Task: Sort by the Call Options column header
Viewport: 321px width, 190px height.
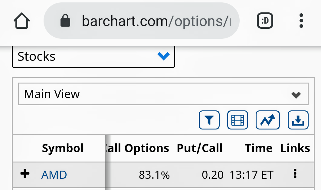Action: pyautogui.click(x=138, y=148)
